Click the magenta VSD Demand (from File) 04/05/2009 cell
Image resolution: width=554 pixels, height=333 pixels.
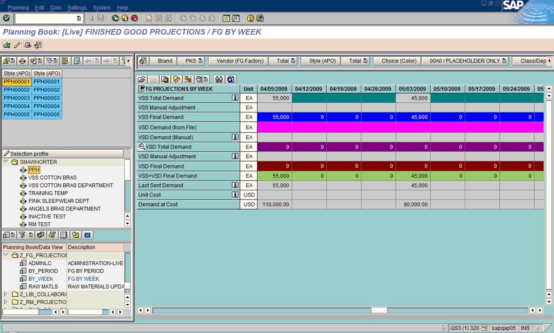tap(274, 127)
